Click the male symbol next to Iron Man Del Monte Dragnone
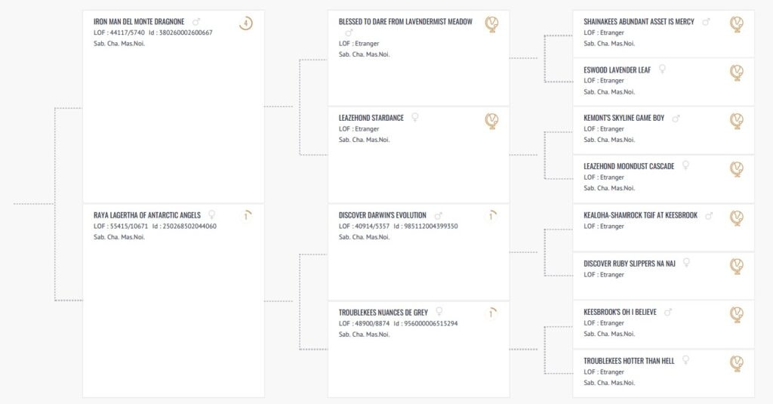Viewport: 773px width, 404px height. (x=196, y=22)
